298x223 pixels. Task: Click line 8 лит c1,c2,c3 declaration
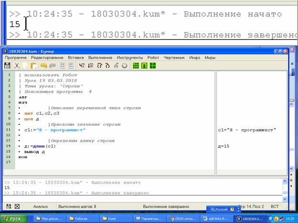pyautogui.click(x=42, y=113)
